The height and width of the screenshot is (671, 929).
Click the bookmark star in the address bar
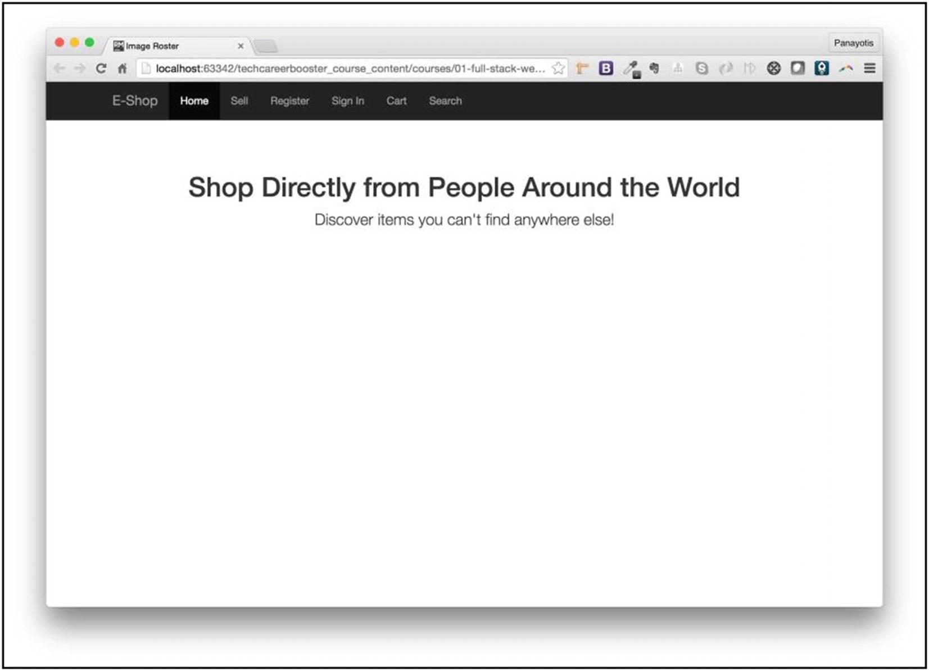pos(559,68)
